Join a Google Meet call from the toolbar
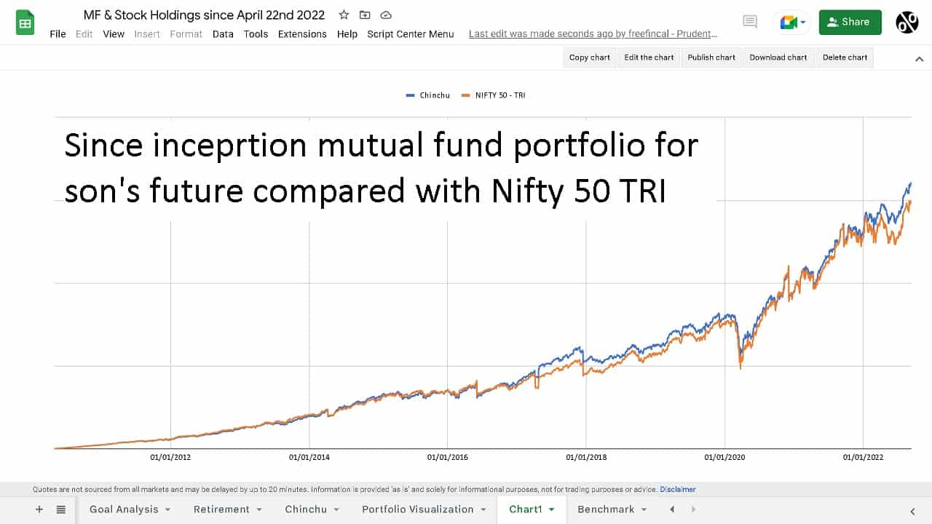 tap(787, 22)
